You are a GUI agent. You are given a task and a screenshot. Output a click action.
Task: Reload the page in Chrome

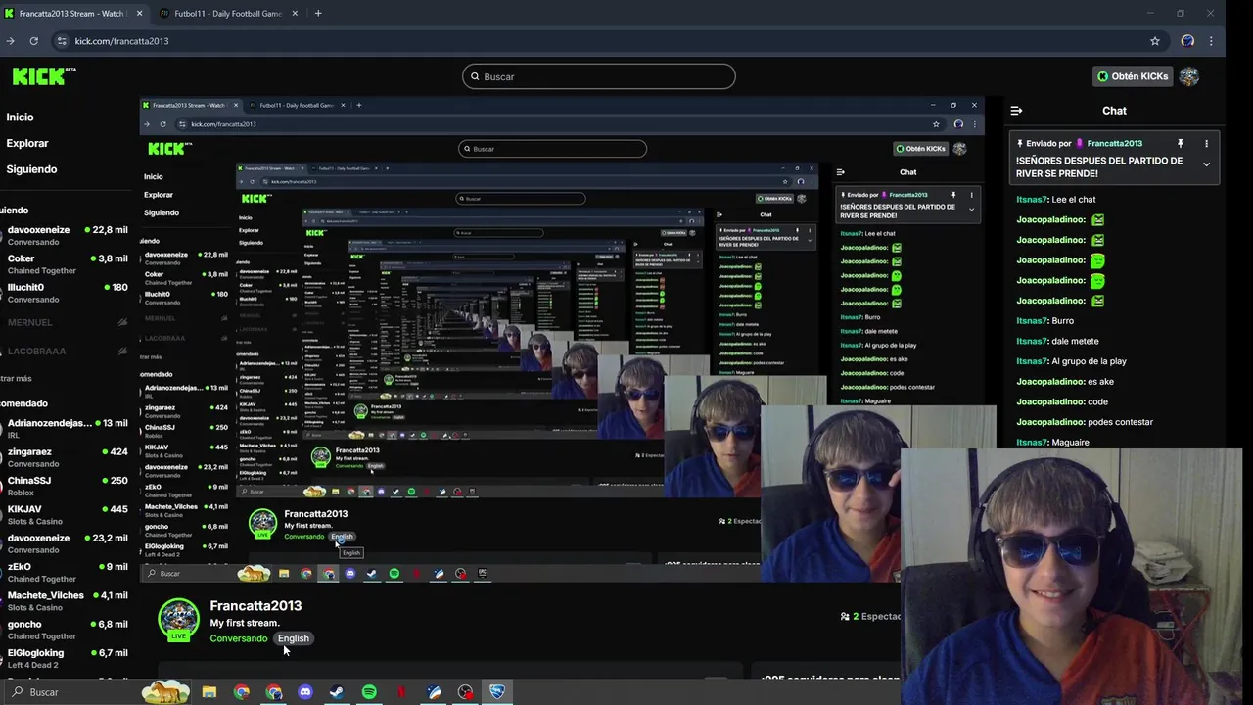33,41
